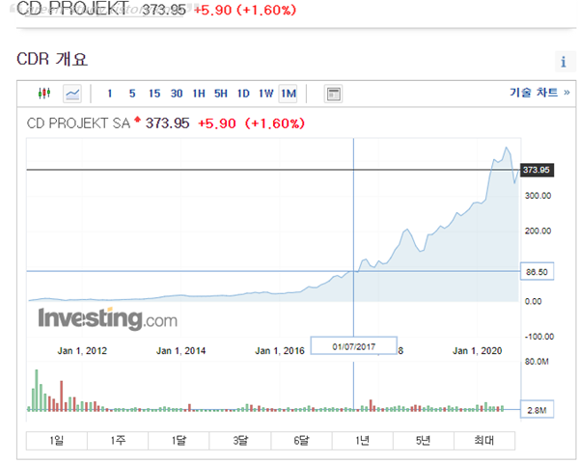Image resolution: width=579 pixels, height=464 pixels.
Task: Set interval to 30 minutes
Action: pyautogui.click(x=177, y=94)
